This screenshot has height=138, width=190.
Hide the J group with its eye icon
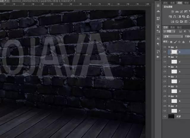tap(165, 77)
